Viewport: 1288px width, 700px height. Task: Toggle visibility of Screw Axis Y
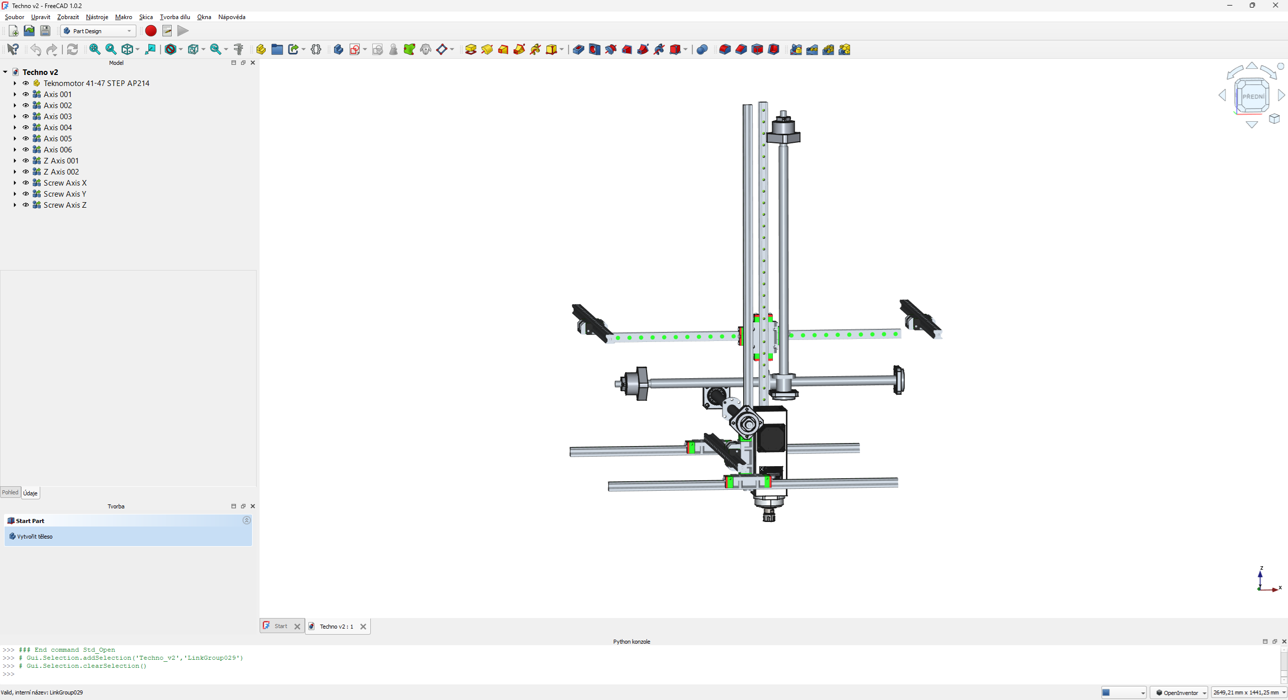[x=26, y=194]
